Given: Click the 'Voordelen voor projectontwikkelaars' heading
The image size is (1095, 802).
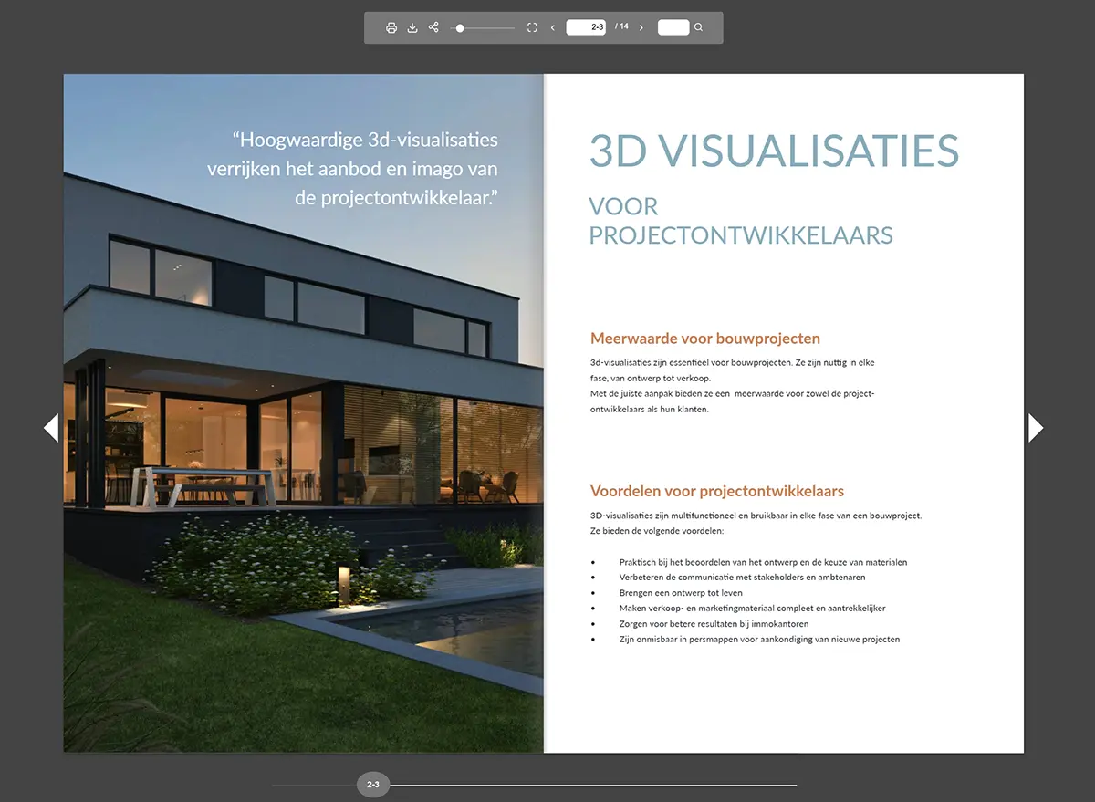Looking at the screenshot, I should coord(717,491).
